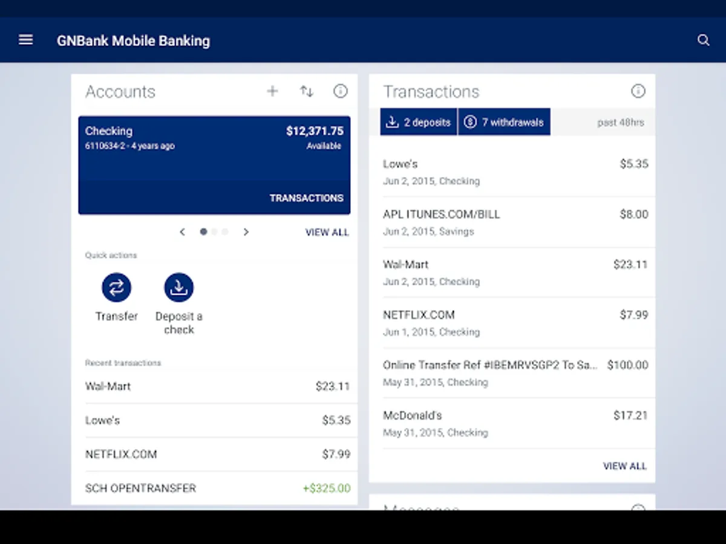Select the first account page dot

(x=204, y=232)
